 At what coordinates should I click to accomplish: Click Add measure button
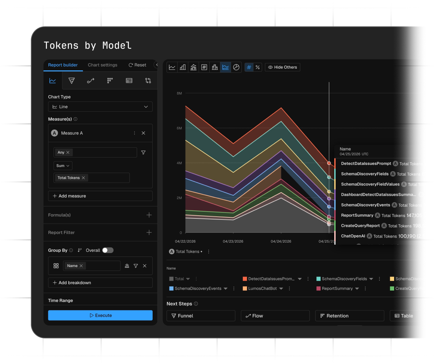pyautogui.click(x=100, y=196)
